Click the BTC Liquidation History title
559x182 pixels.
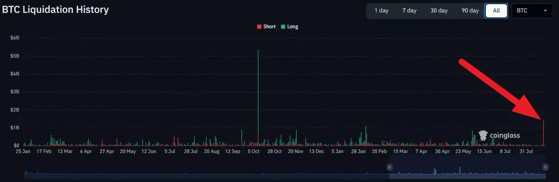point(55,9)
